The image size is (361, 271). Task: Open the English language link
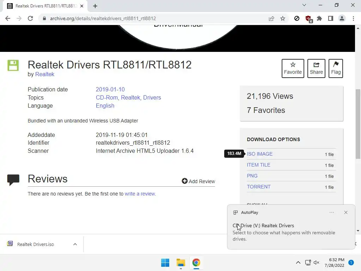click(x=105, y=106)
